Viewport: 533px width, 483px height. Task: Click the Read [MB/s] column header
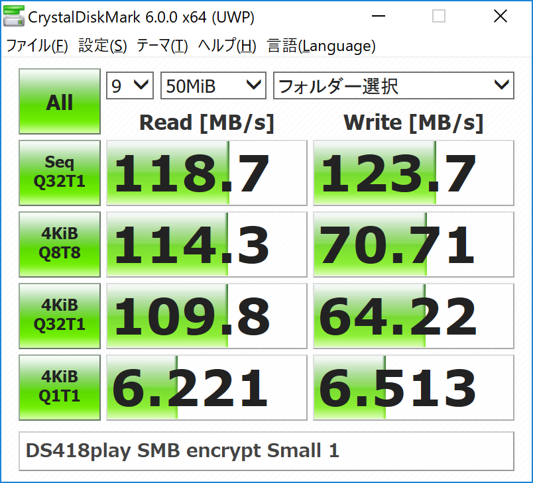click(x=207, y=123)
